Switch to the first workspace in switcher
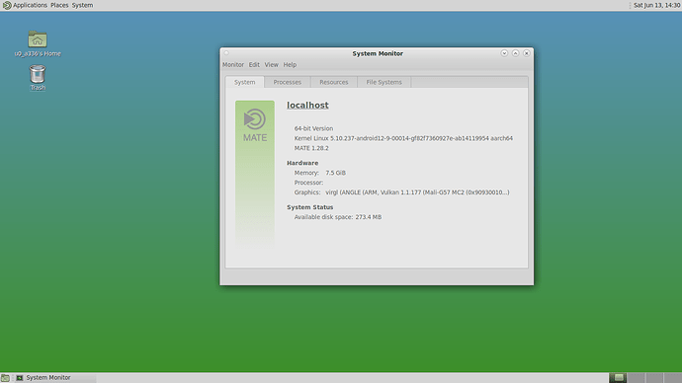Image resolution: width=682 pixels, height=383 pixels. tap(618, 378)
